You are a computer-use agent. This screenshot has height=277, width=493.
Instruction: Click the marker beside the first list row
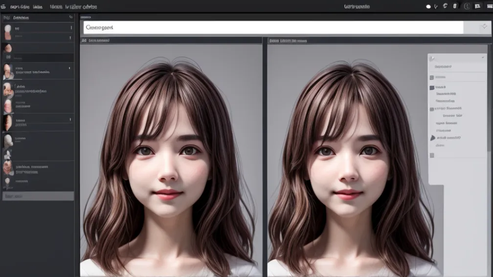pos(71,28)
